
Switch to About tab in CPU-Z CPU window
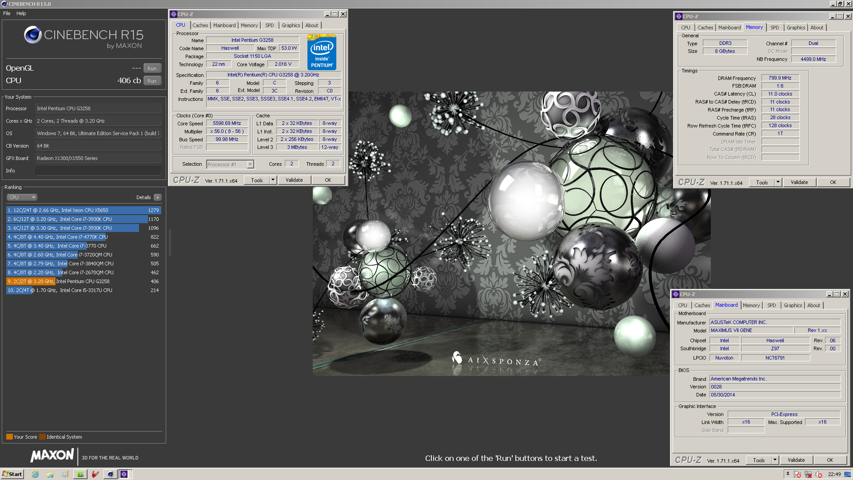tap(311, 25)
